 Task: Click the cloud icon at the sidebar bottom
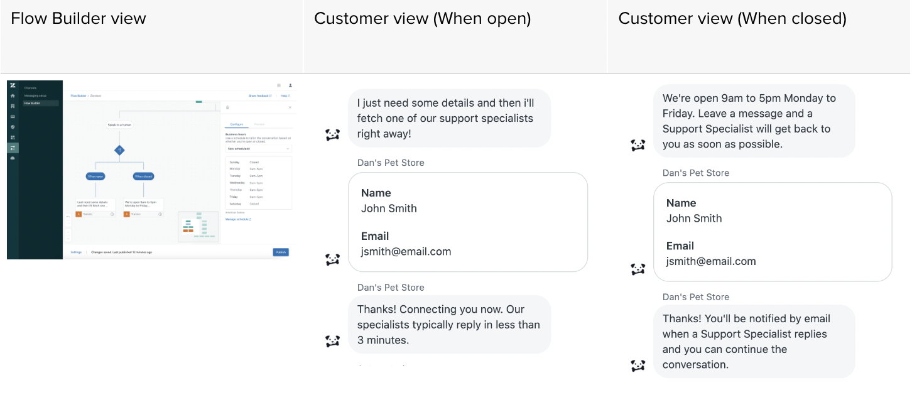coord(13,158)
